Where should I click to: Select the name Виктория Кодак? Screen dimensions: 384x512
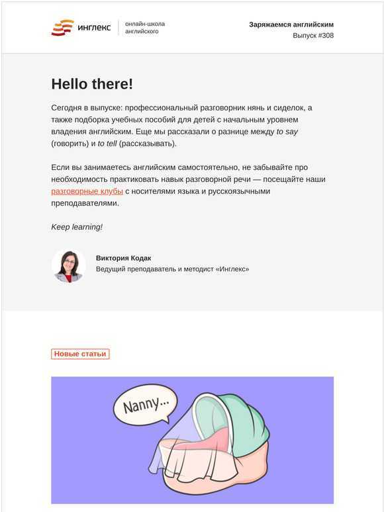click(x=124, y=258)
